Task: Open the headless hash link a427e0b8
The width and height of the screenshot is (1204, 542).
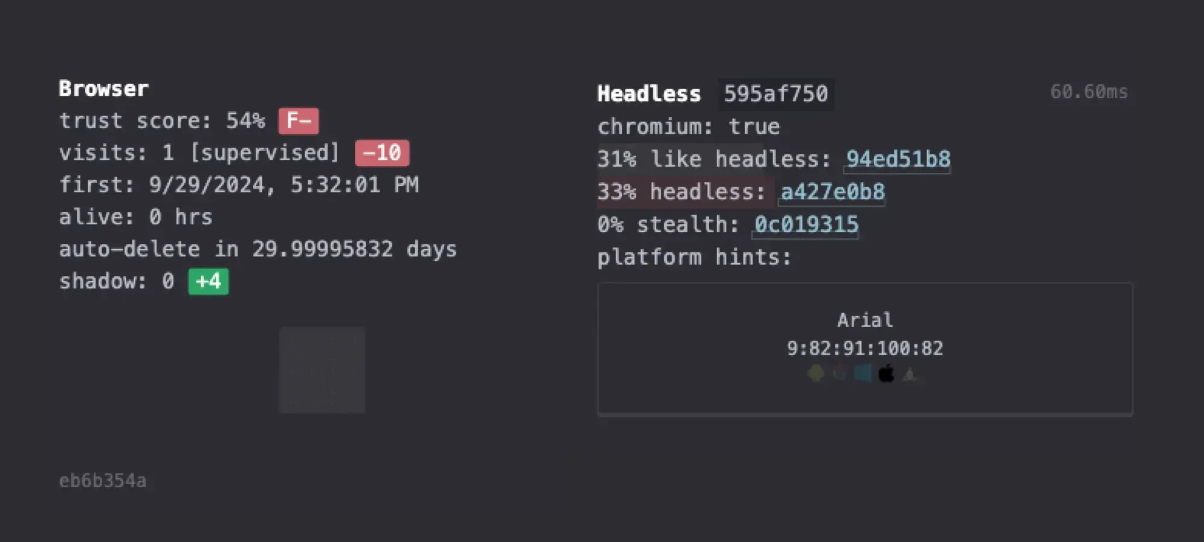Action: click(832, 192)
